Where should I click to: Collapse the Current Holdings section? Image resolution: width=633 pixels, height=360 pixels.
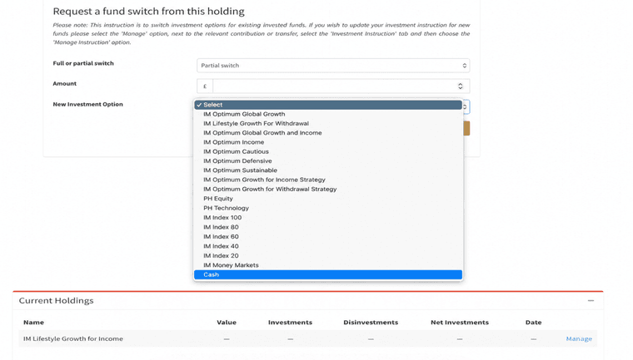[591, 301]
